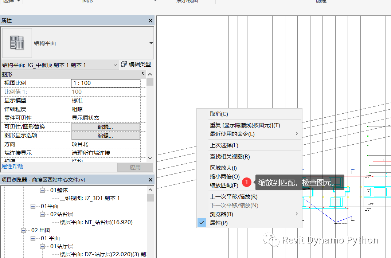Screen dimensions: 391x258
Task: Click the 编辑类型 icon button
Action: coord(136,64)
